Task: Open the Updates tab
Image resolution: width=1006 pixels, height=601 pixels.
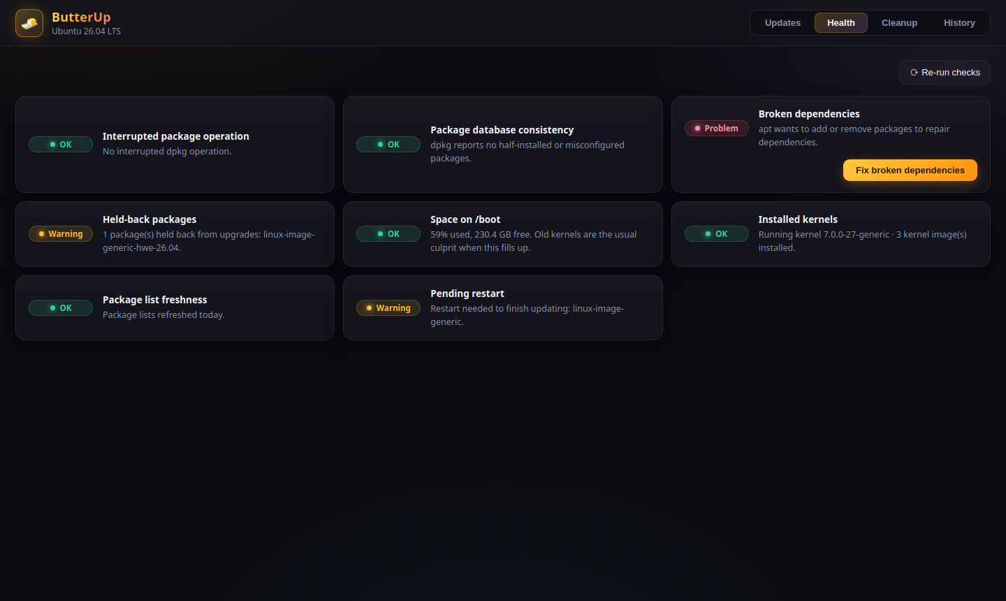Action: point(782,23)
